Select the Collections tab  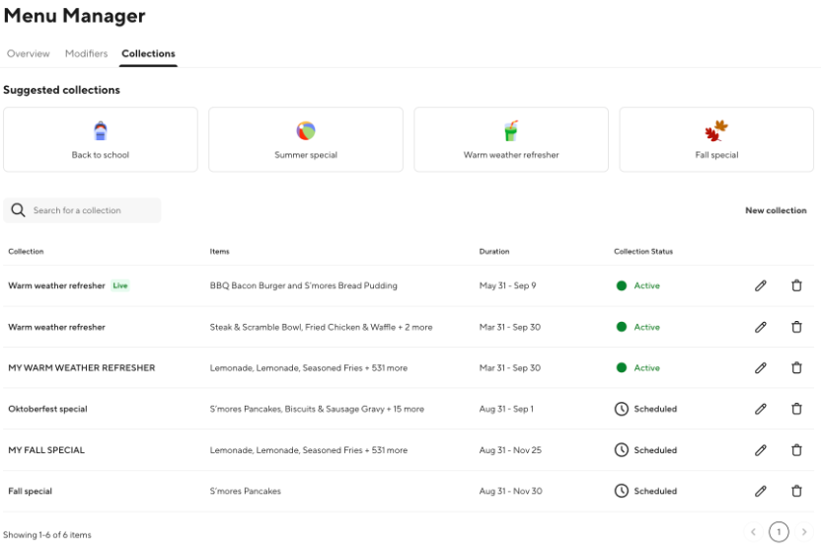tap(148, 53)
